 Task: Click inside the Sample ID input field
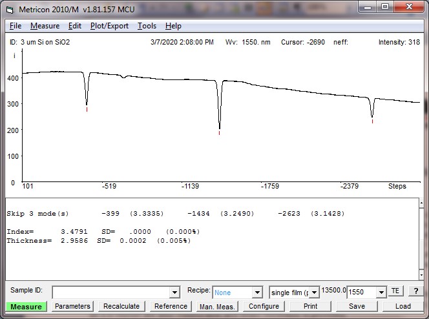[x=111, y=293]
